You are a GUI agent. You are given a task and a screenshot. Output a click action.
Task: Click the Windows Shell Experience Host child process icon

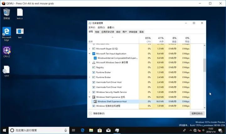95,102
